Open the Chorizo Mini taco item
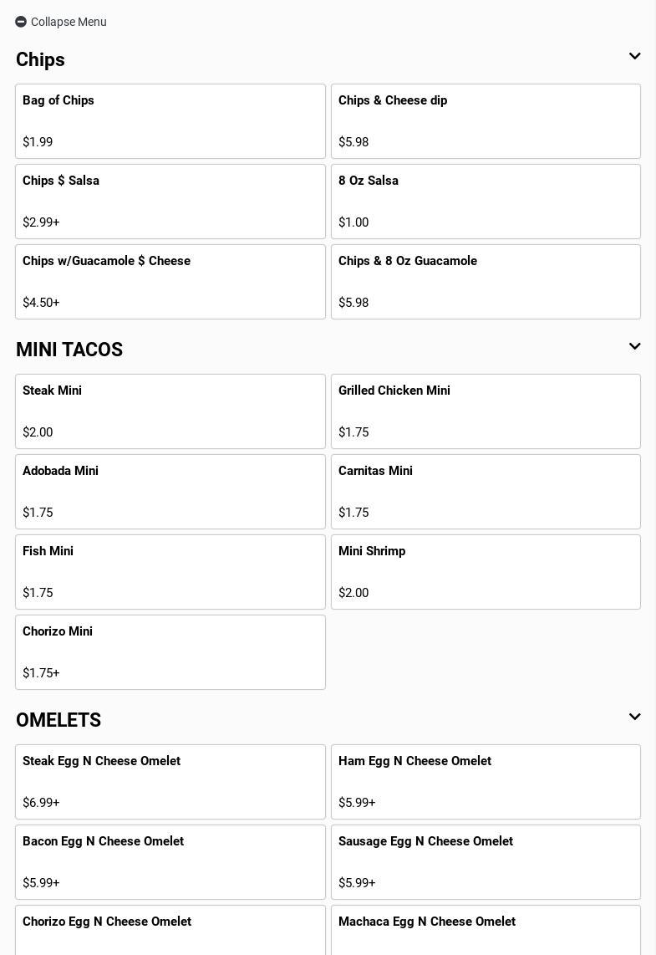 (x=170, y=652)
